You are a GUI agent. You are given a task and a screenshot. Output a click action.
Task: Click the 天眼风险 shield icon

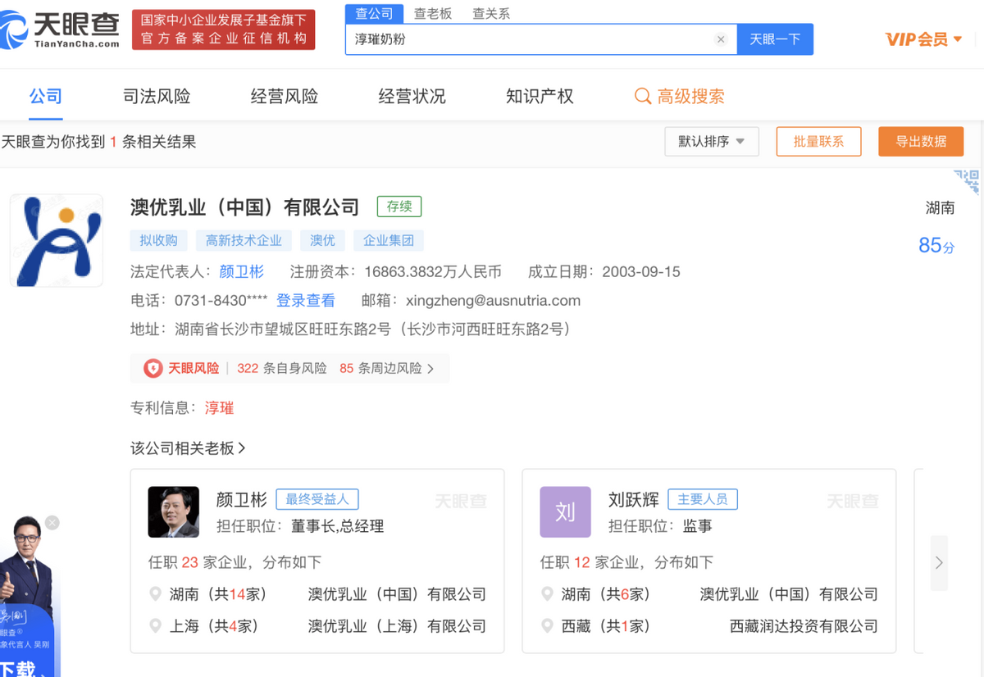153,369
